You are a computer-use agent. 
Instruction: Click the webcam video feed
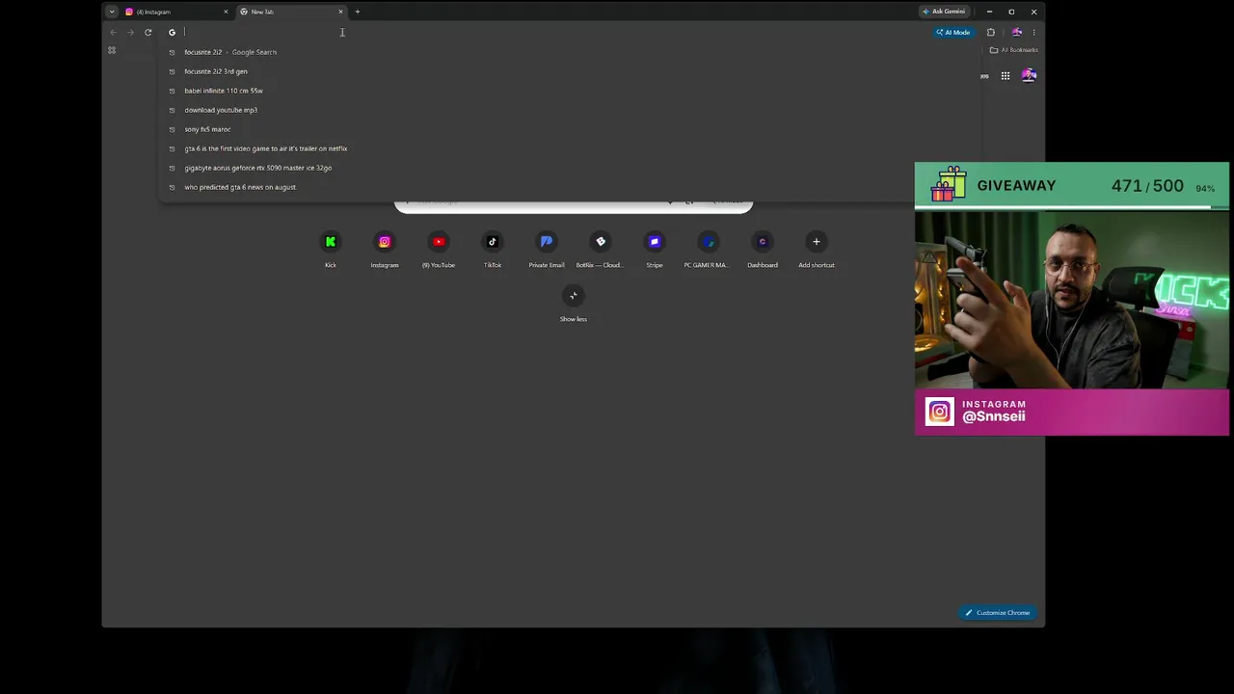[x=1072, y=299]
